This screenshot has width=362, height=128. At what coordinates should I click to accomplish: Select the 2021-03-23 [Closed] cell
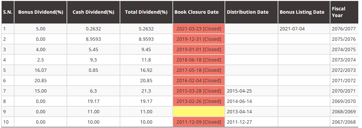[x=199, y=29]
